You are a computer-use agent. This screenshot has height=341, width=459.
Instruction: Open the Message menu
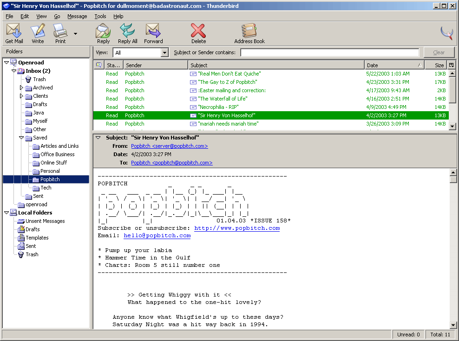coord(77,16)
